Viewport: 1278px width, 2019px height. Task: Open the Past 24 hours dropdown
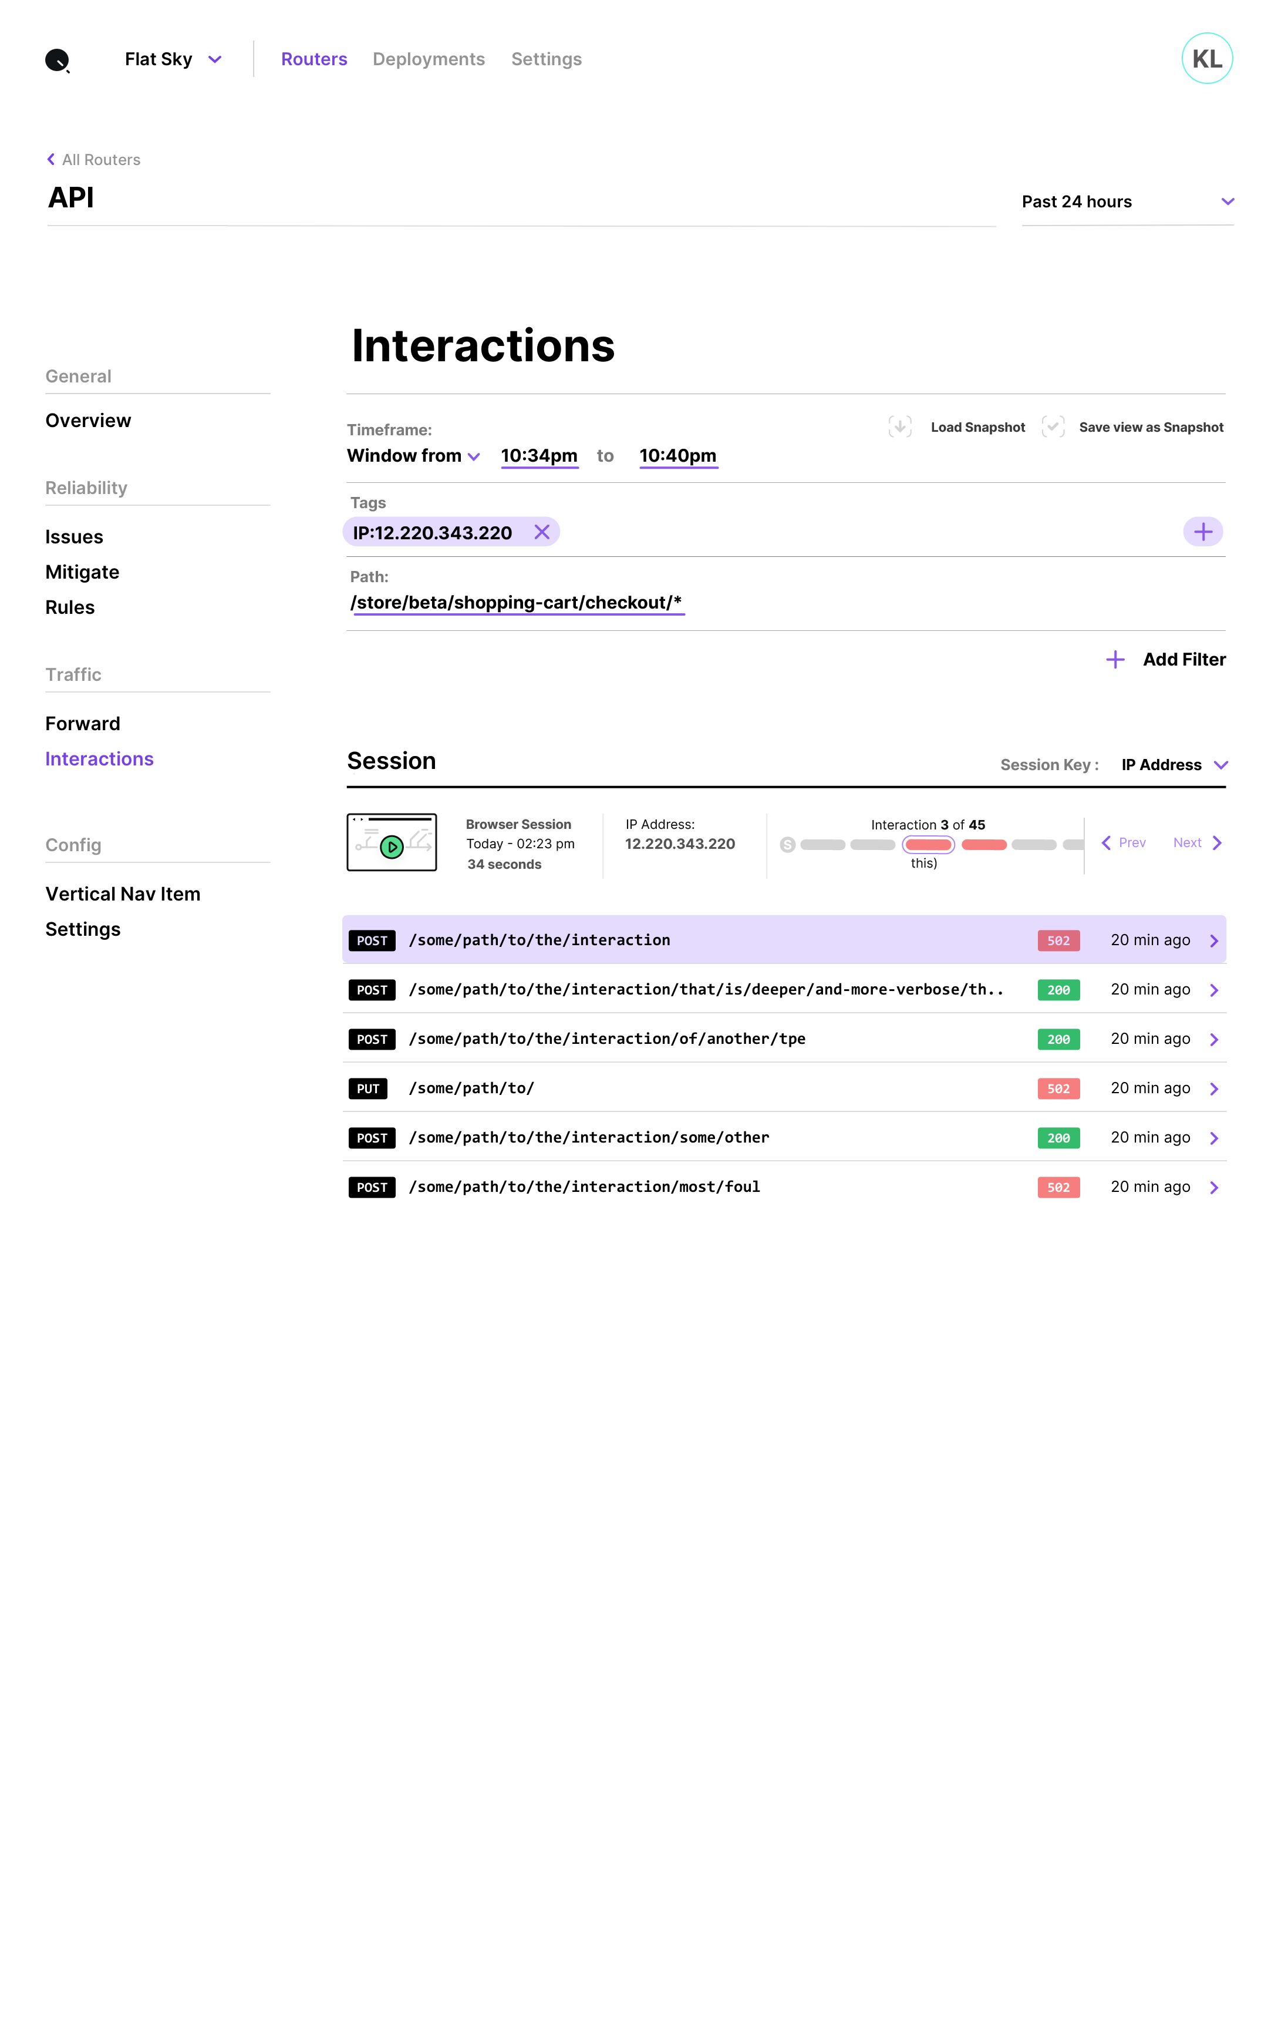(x=1127, y=201)
